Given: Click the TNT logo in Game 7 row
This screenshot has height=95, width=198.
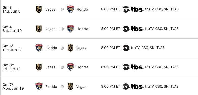Looking at the screenshot, I should click(126, 86).
